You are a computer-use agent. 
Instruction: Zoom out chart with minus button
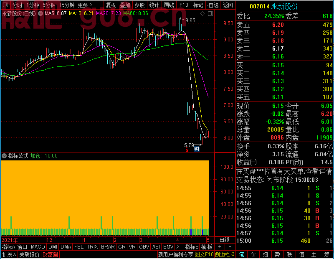click(x=230, y=247)
